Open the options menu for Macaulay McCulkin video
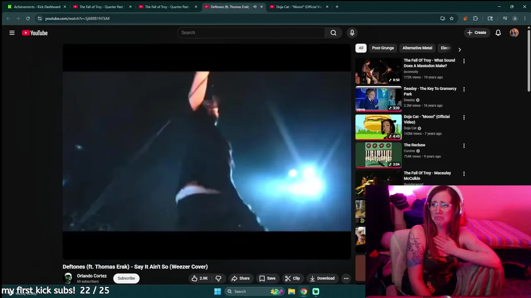The width and height of the screenshot is (531, 298). tap(464, 174)
